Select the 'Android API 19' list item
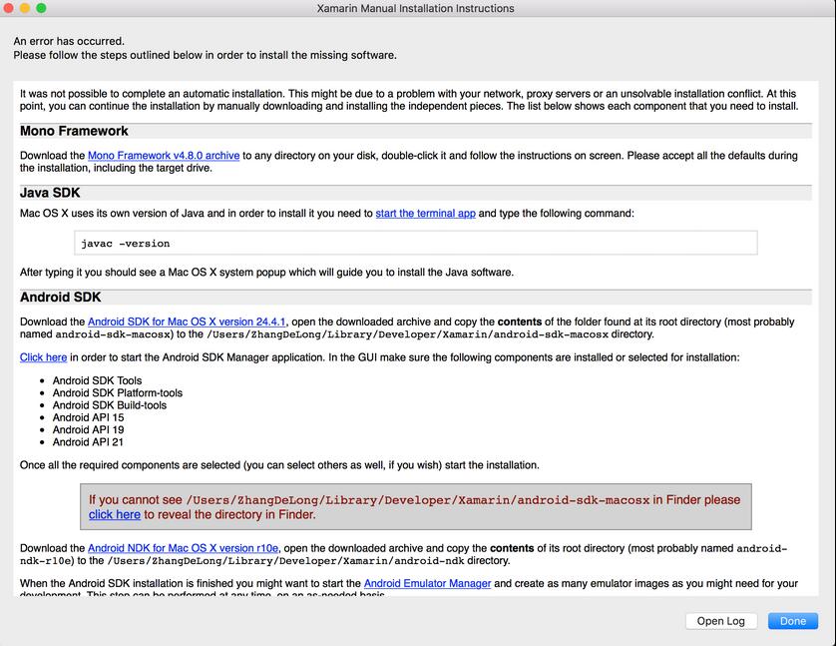 click(88, 429)
